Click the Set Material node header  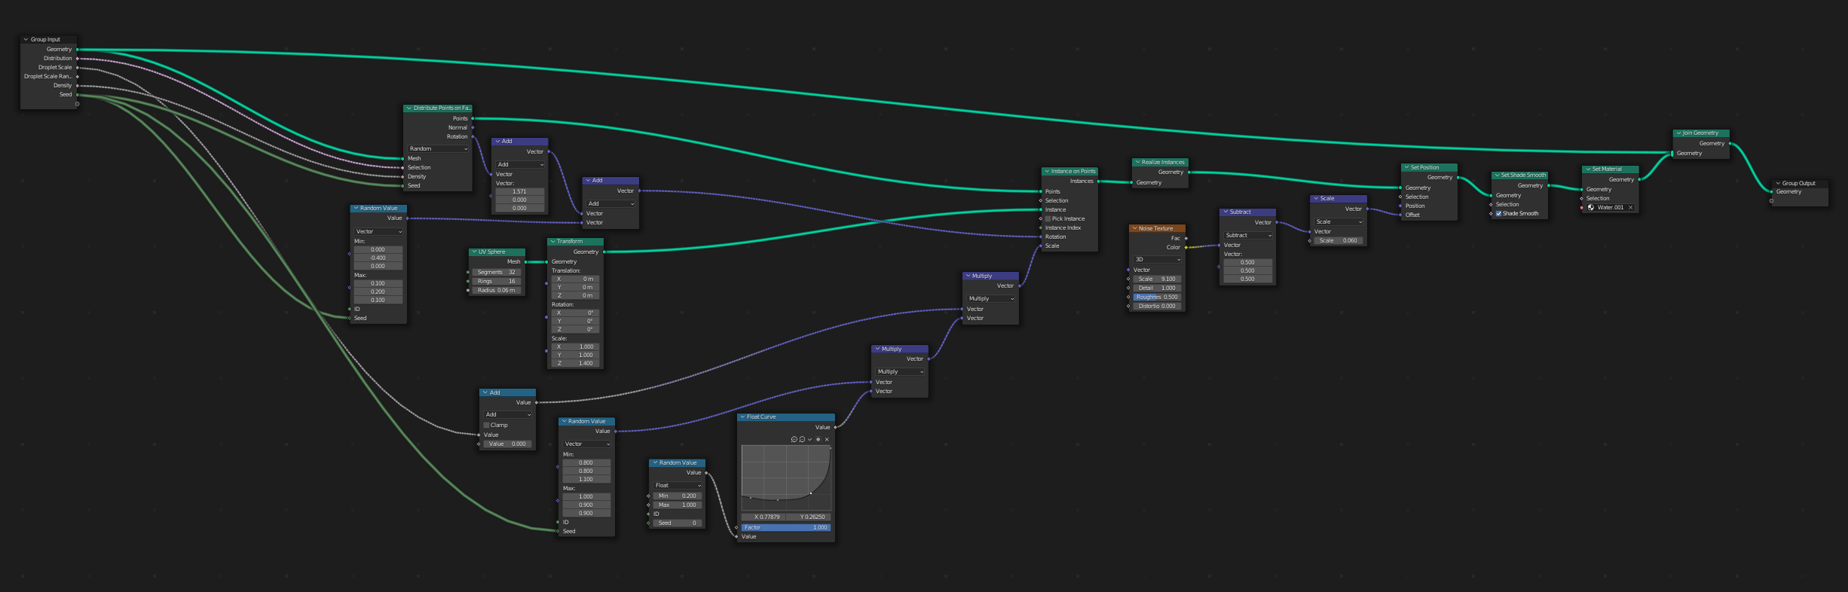[x=1610, y=169]
